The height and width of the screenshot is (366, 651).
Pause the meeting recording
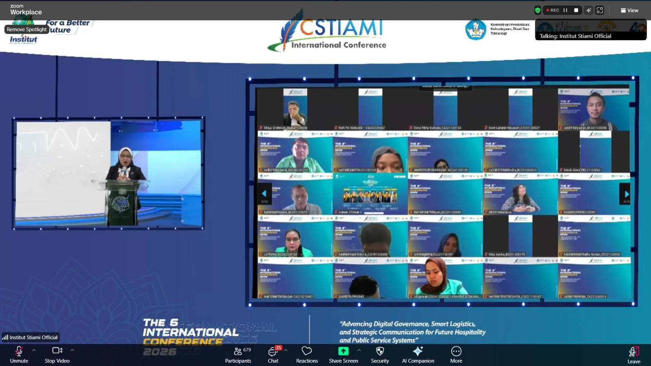(565, 10)
